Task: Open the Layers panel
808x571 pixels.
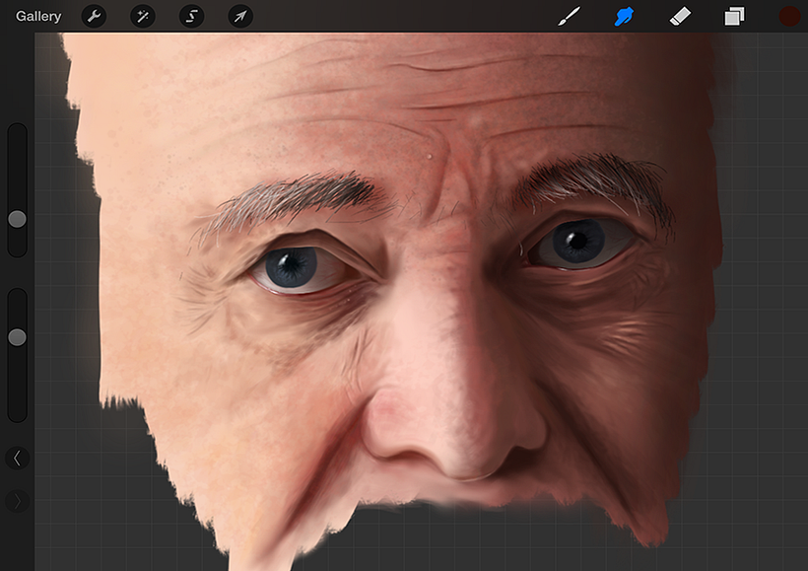Action: pos(735,16)
